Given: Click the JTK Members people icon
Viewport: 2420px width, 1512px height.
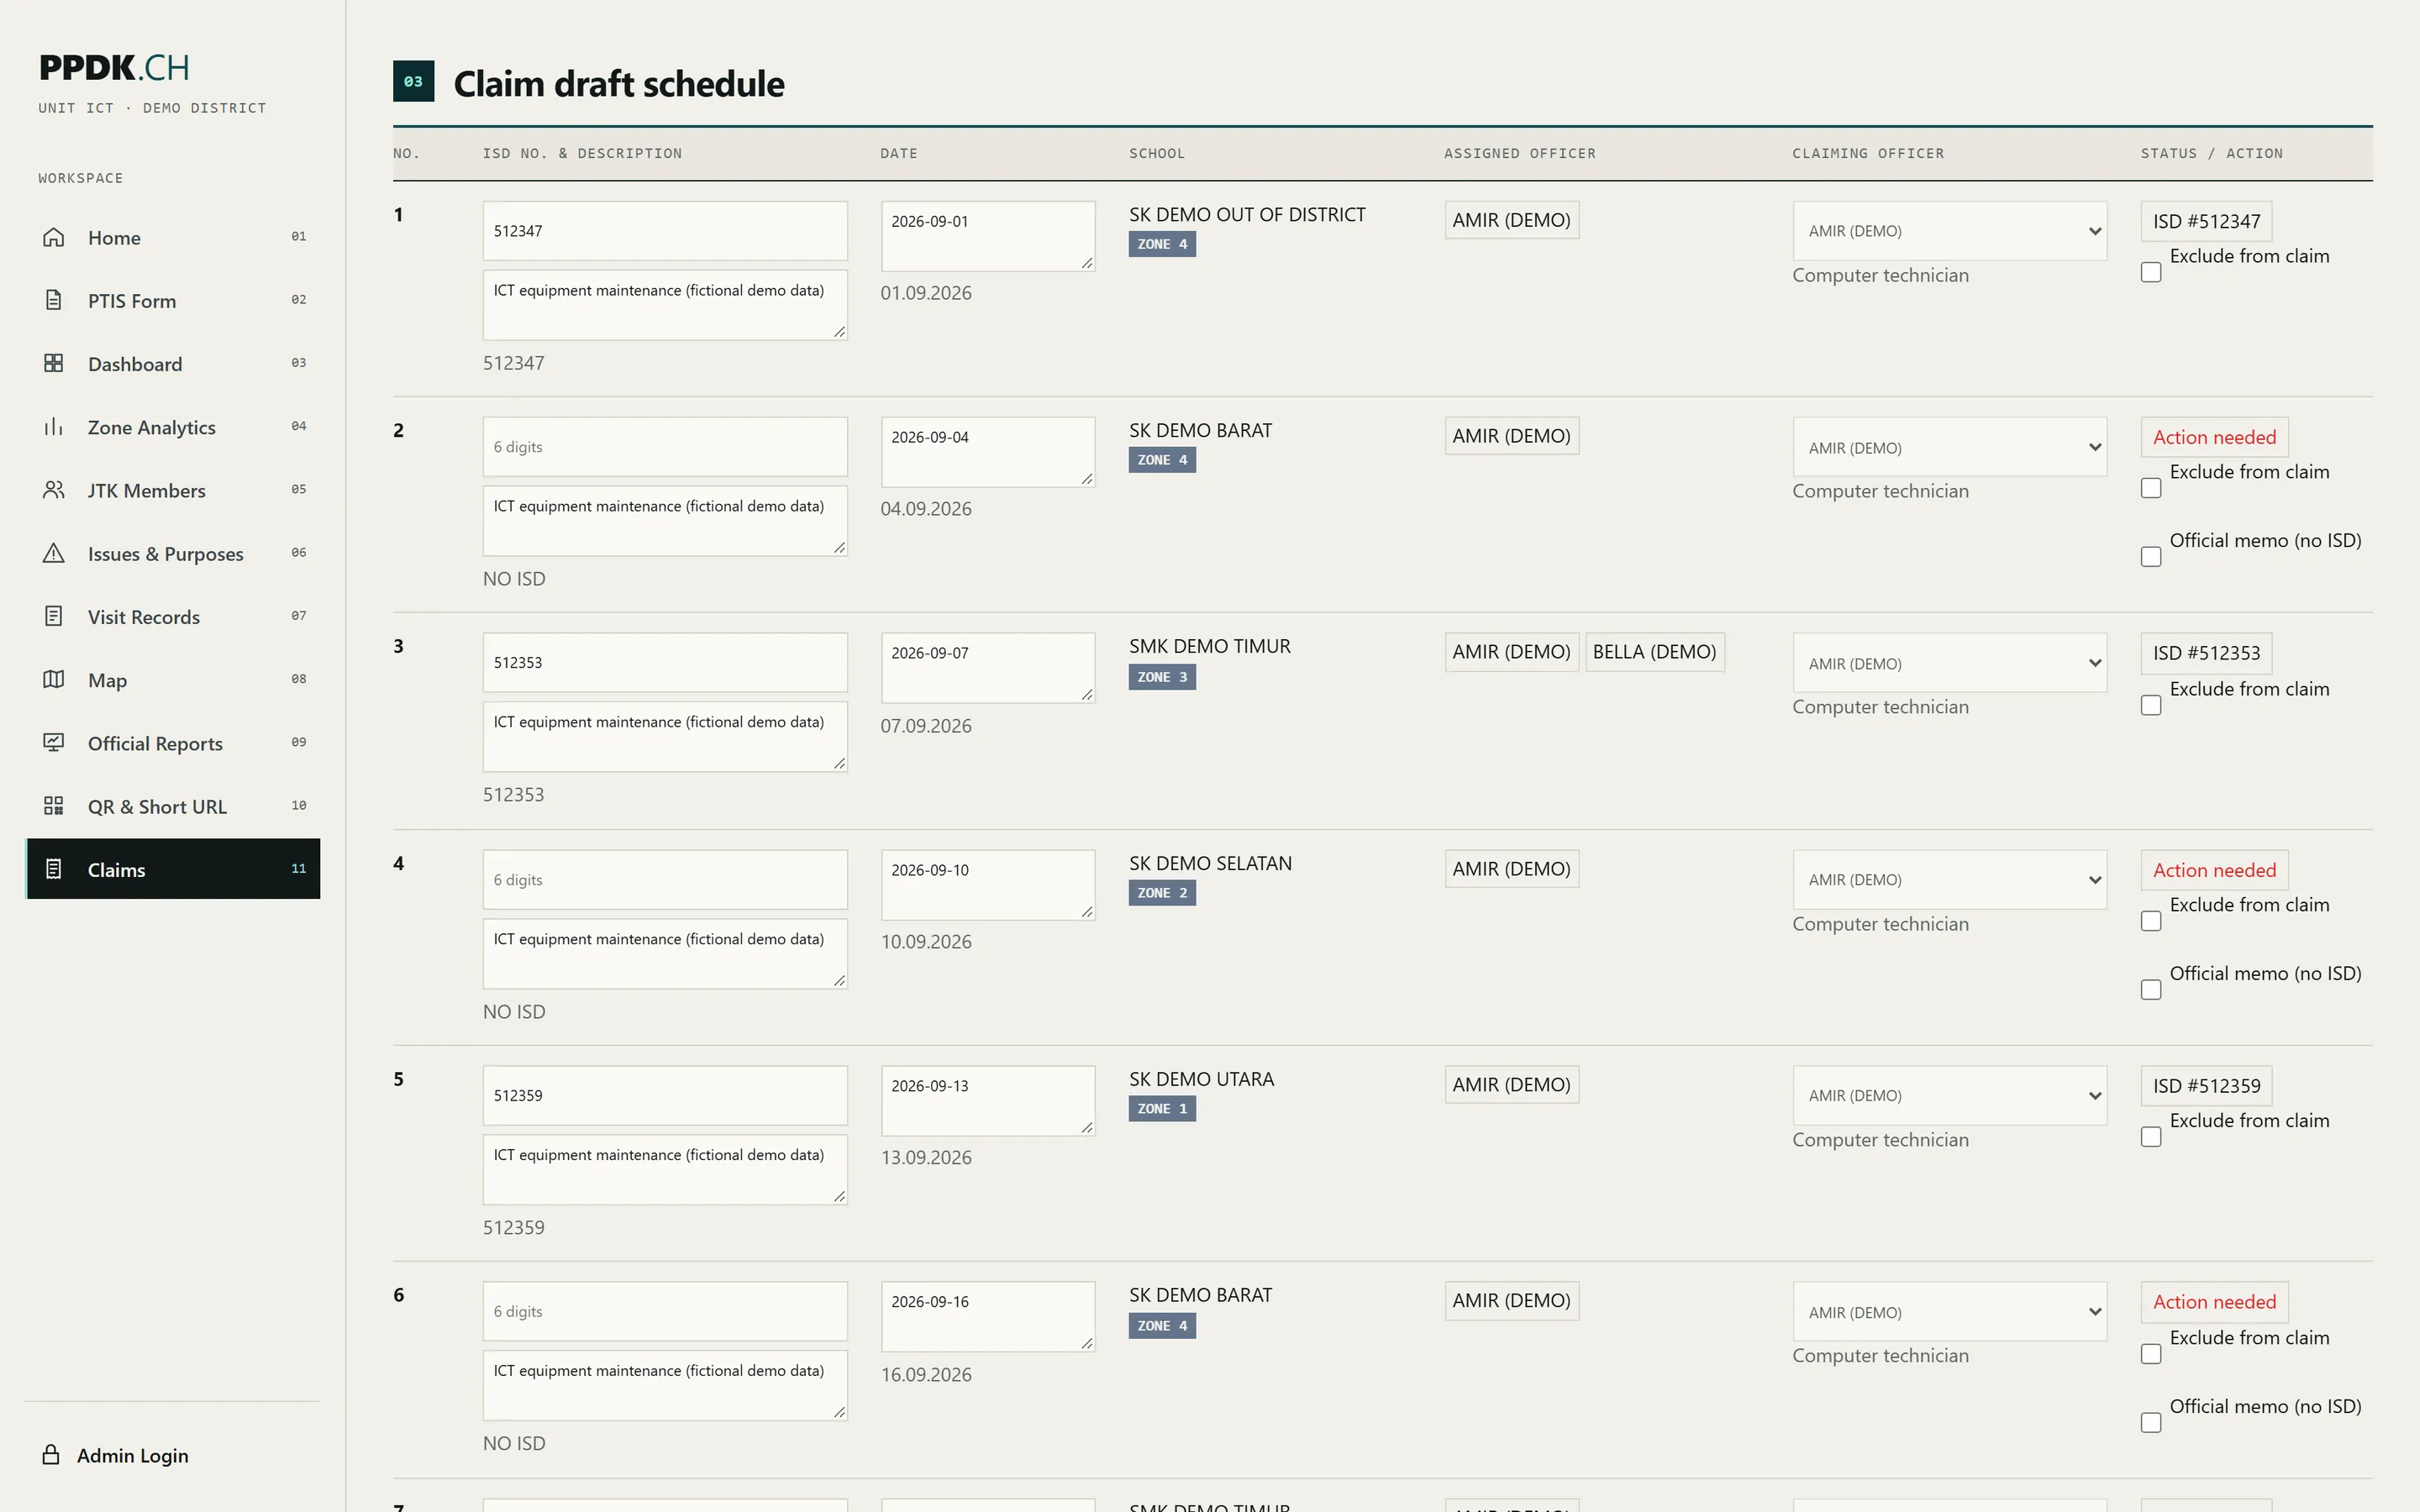Looking at the screenshot, I should (54, 490).
